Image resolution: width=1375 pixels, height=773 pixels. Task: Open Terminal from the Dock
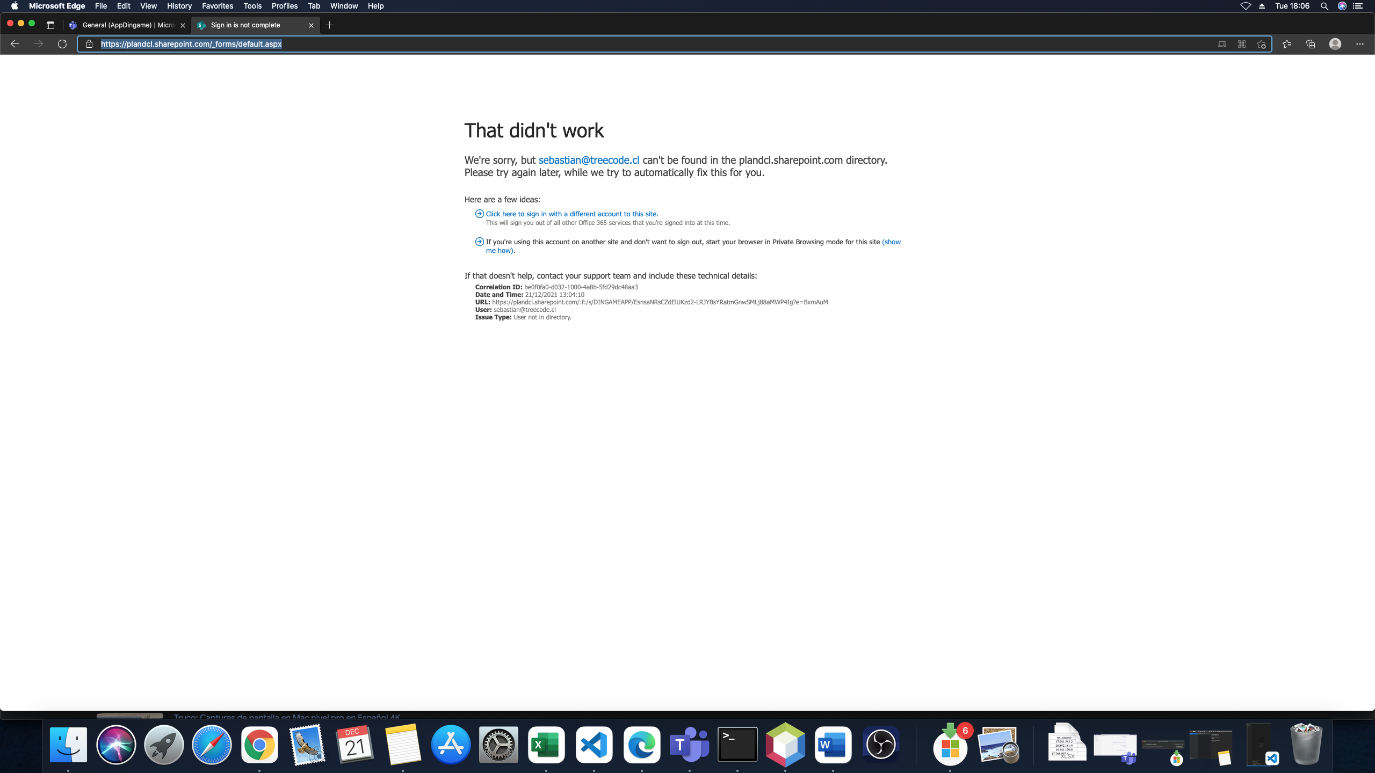tap(737, 745)
